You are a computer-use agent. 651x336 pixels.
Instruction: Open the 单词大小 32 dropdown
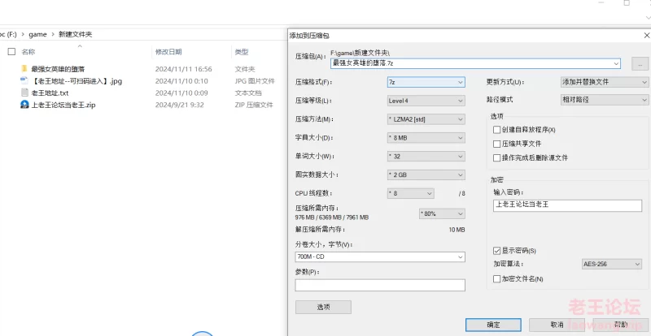coord(426,156)
